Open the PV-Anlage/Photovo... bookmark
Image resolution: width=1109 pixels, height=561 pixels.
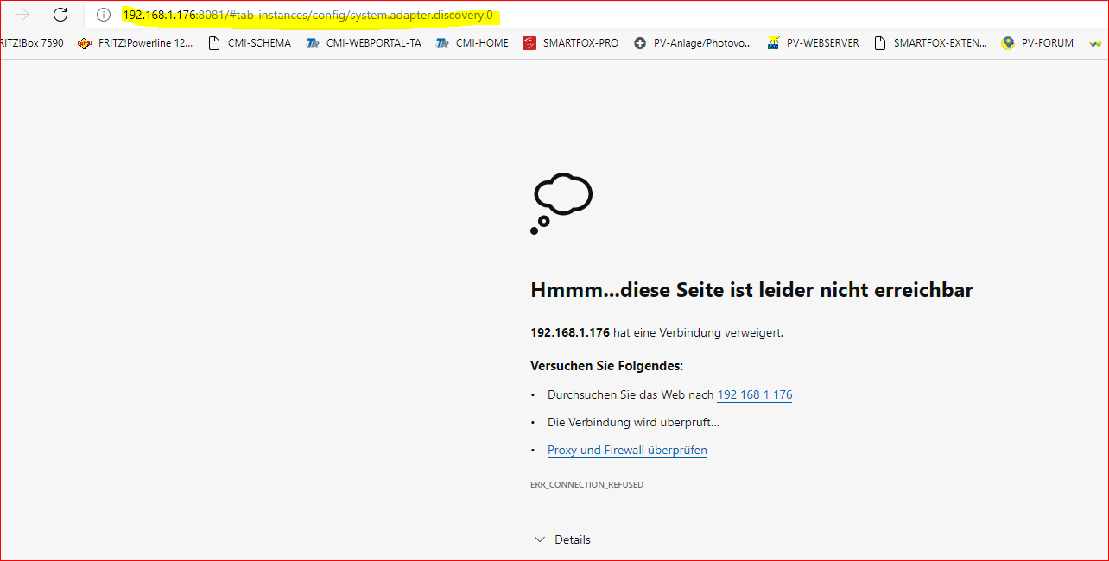[x=693, y=43]
